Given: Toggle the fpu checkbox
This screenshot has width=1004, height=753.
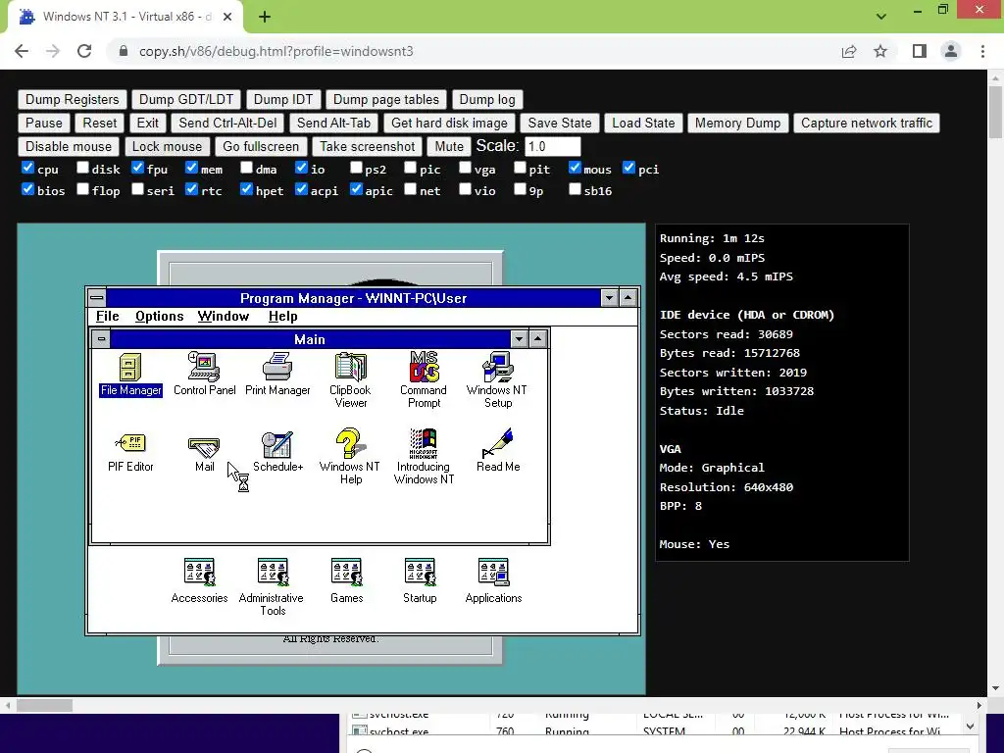Looking at the screenshot, I should (x=137, y=168).
